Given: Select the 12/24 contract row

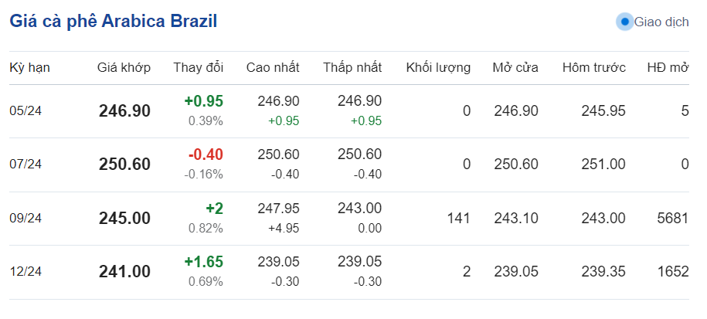Looking at the screenshot, I should [x=25, y=272].
